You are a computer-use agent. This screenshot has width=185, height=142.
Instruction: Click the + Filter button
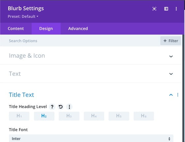click(170, 41)
